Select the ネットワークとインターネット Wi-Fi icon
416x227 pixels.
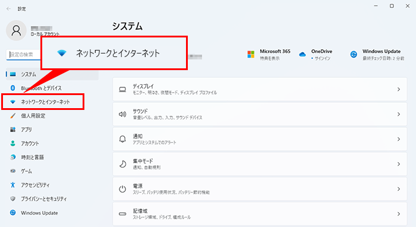[x=12, y=102]
